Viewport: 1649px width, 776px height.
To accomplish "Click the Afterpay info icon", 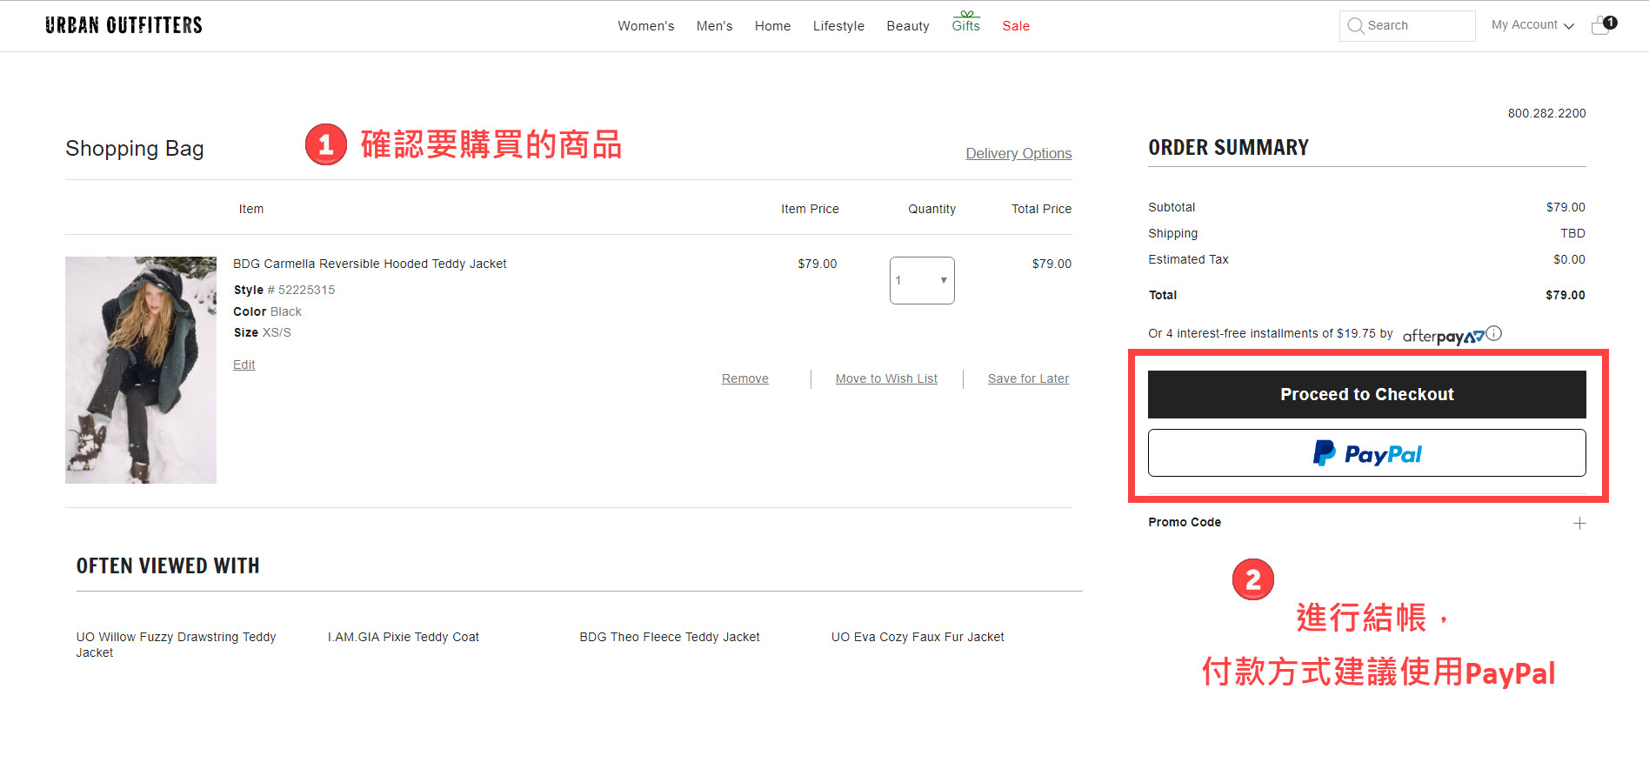I will [x=1494, y=333].
